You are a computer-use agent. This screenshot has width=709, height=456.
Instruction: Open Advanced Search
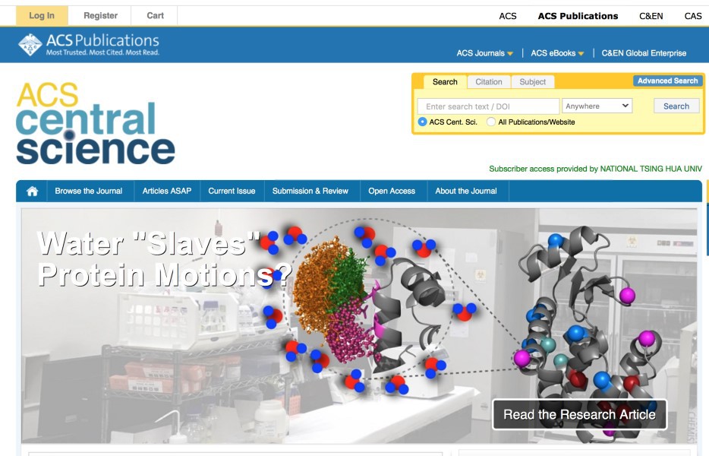[x=667, y=81]
